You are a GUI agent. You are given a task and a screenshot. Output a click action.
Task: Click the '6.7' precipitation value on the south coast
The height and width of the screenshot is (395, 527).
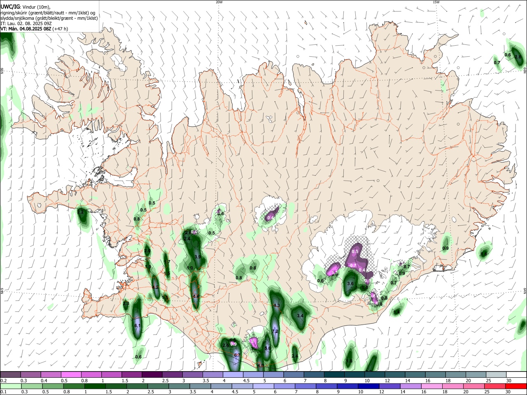click(x=237, y=355)
